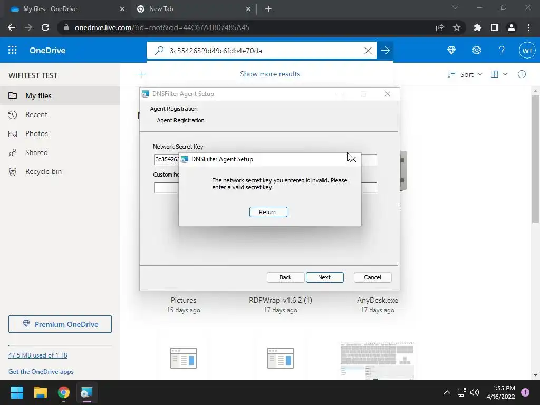Screen dimensions: 540x405
Task: Open the volume tray icon
Action: (x=475, y=392)
